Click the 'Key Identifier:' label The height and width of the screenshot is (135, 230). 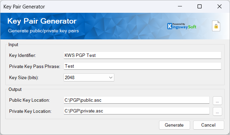pyautogui.click(x=22, y=56)
